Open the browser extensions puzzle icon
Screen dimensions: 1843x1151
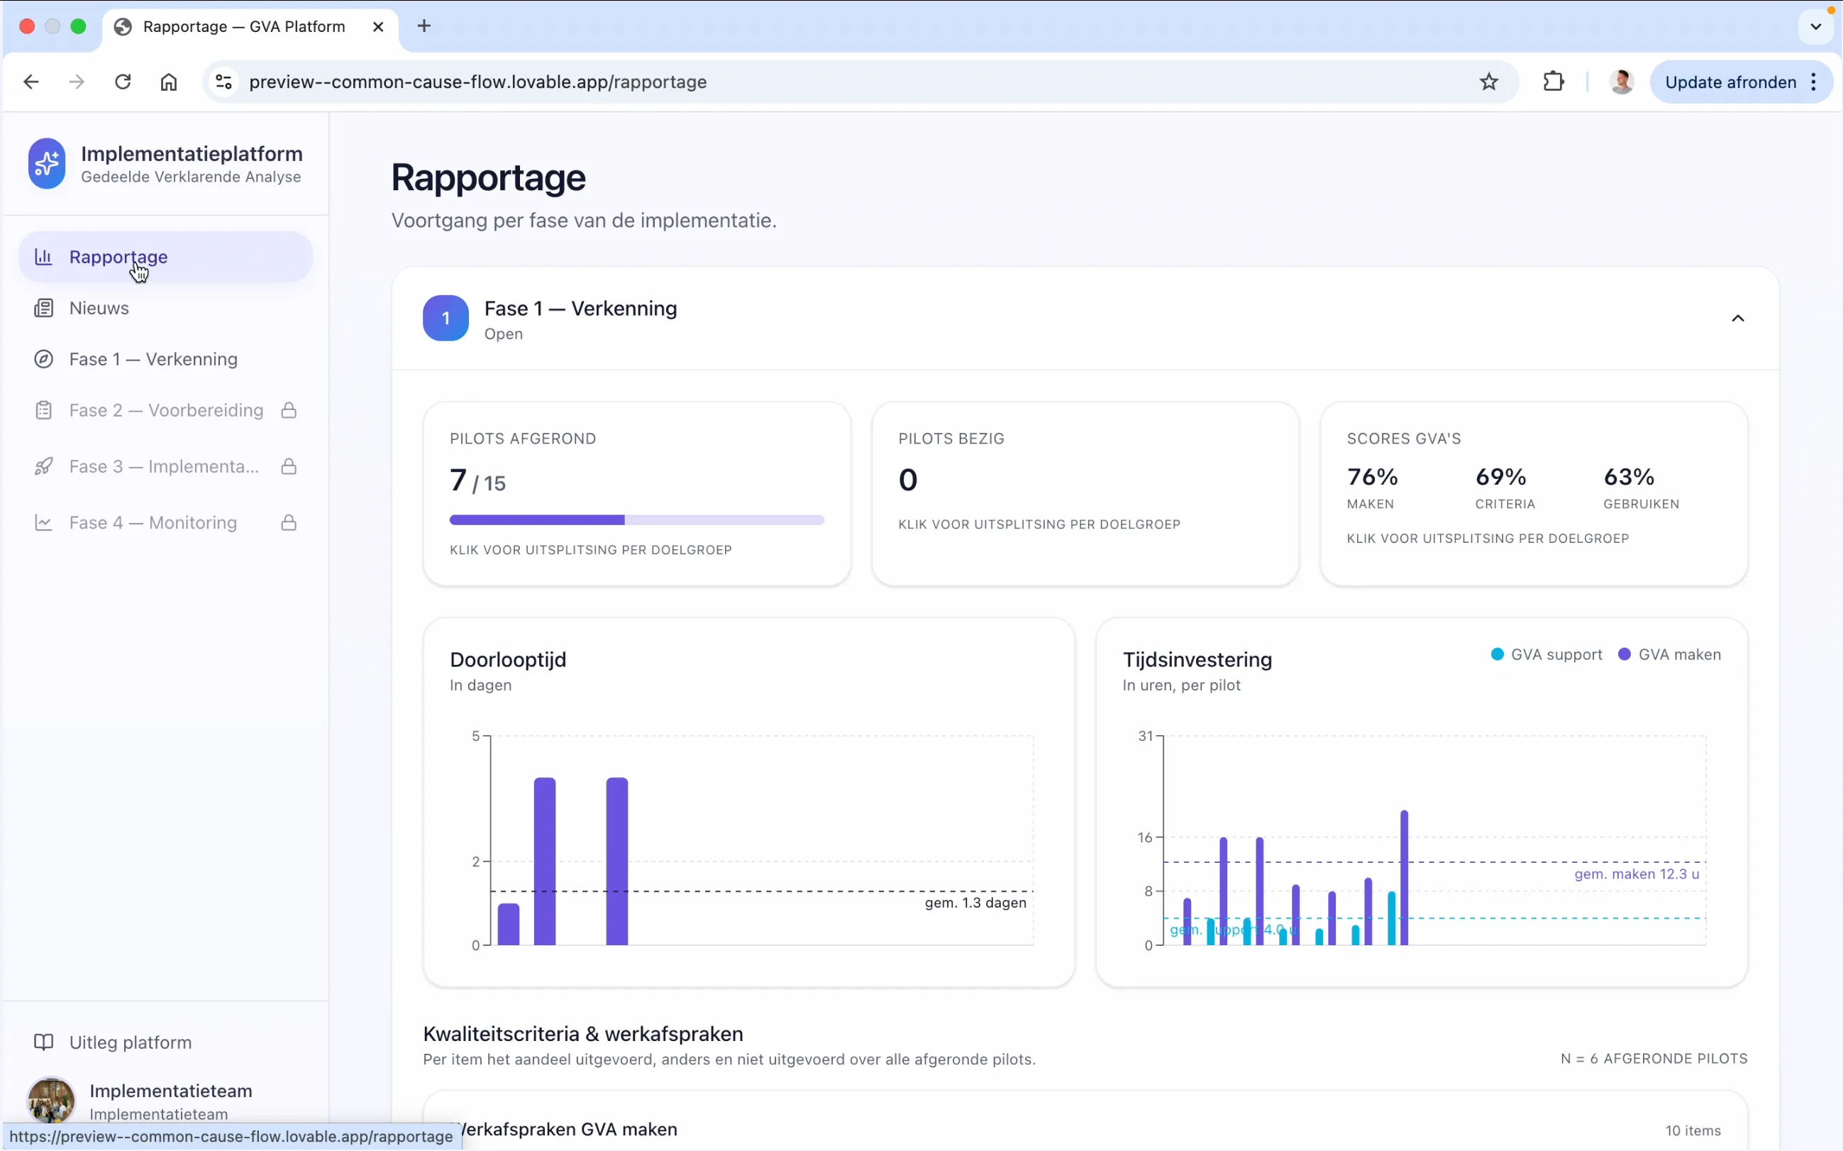1553,82
